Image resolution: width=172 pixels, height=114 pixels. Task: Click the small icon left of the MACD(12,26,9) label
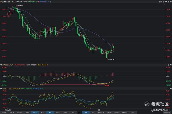[x=1, y=65]
